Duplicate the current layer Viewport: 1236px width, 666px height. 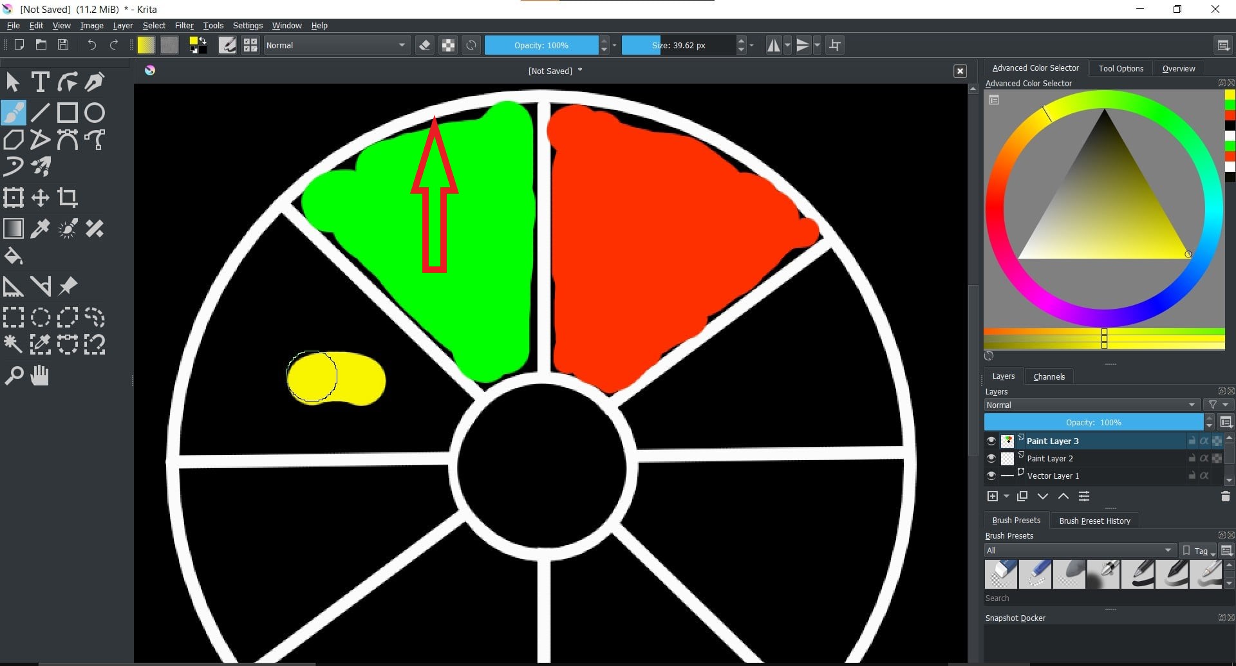tap(1022, 496)
